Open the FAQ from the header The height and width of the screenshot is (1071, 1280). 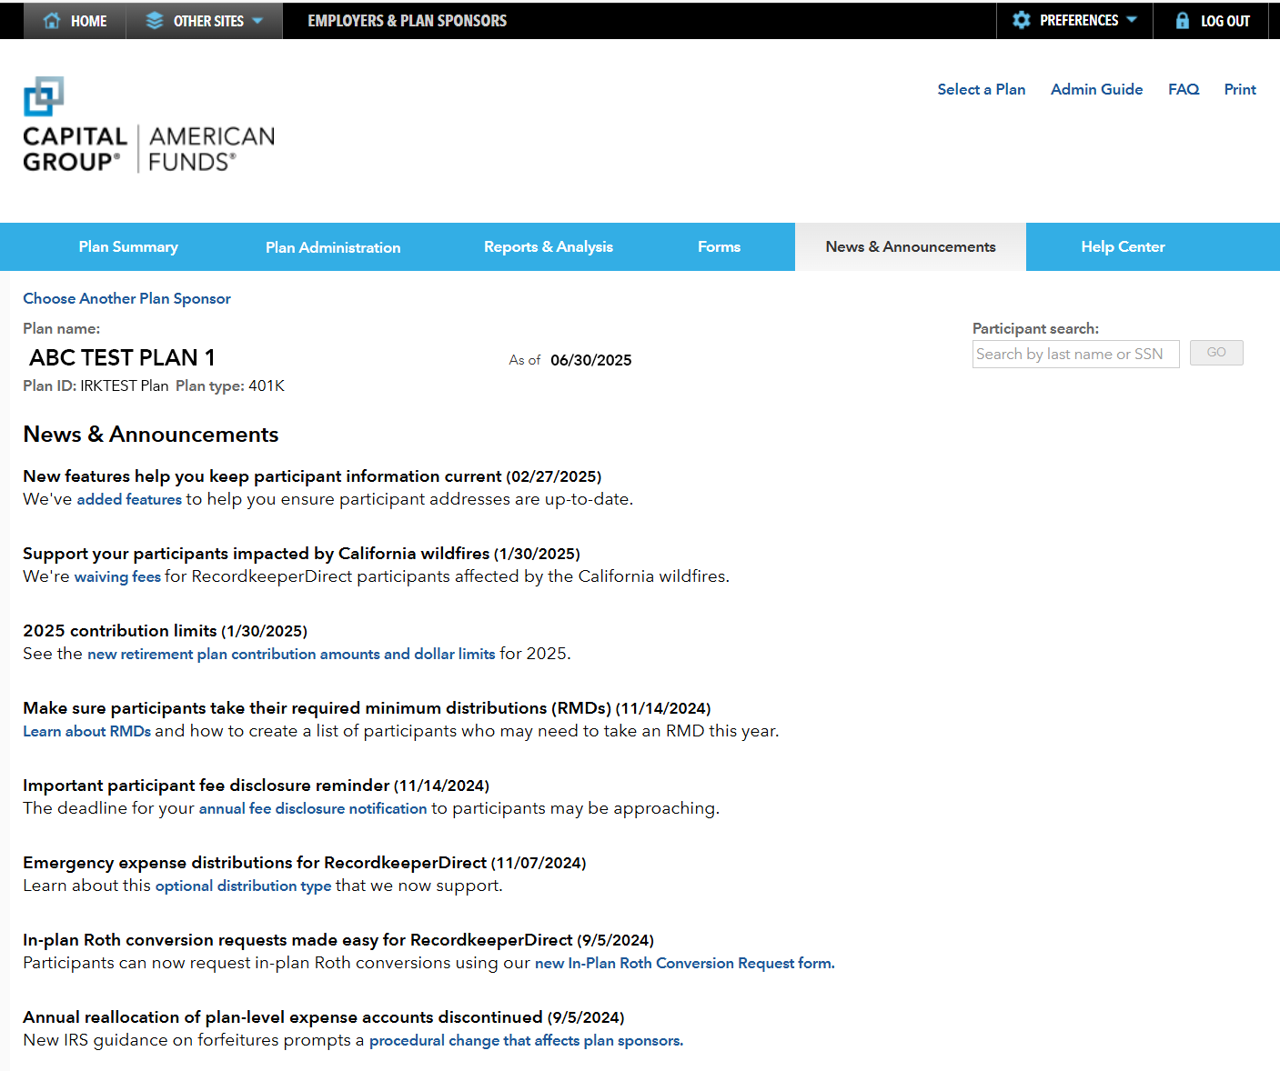[x=1183, y=89]
